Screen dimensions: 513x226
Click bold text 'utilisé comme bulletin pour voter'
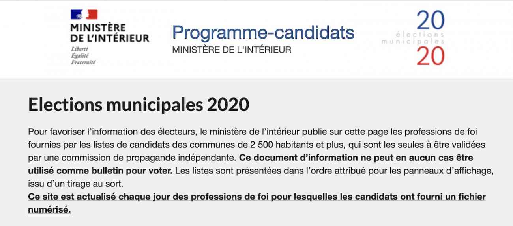coord(100,171)
